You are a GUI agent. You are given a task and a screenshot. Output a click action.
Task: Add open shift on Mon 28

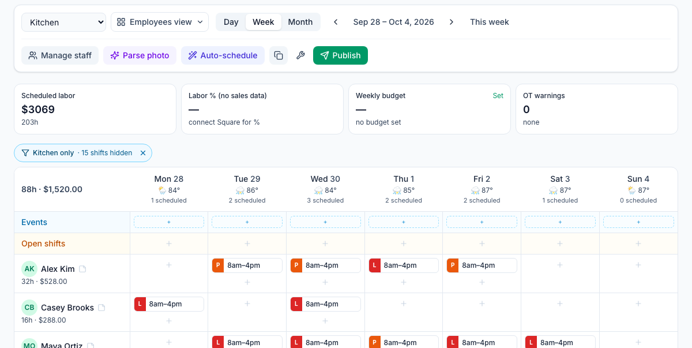(x=169, y=244)
